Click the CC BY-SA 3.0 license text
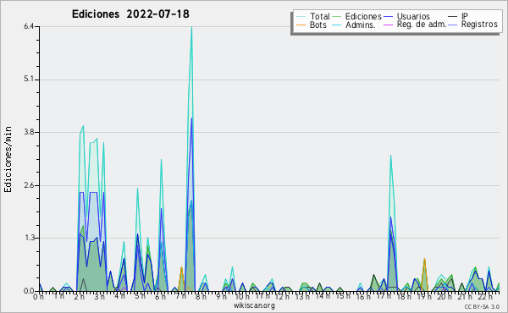The image size is (508, 313). 482,307
